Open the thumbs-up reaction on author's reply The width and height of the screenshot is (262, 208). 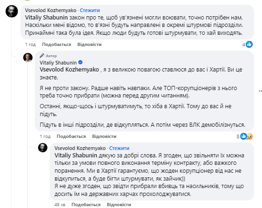click(x=243, y=136)
